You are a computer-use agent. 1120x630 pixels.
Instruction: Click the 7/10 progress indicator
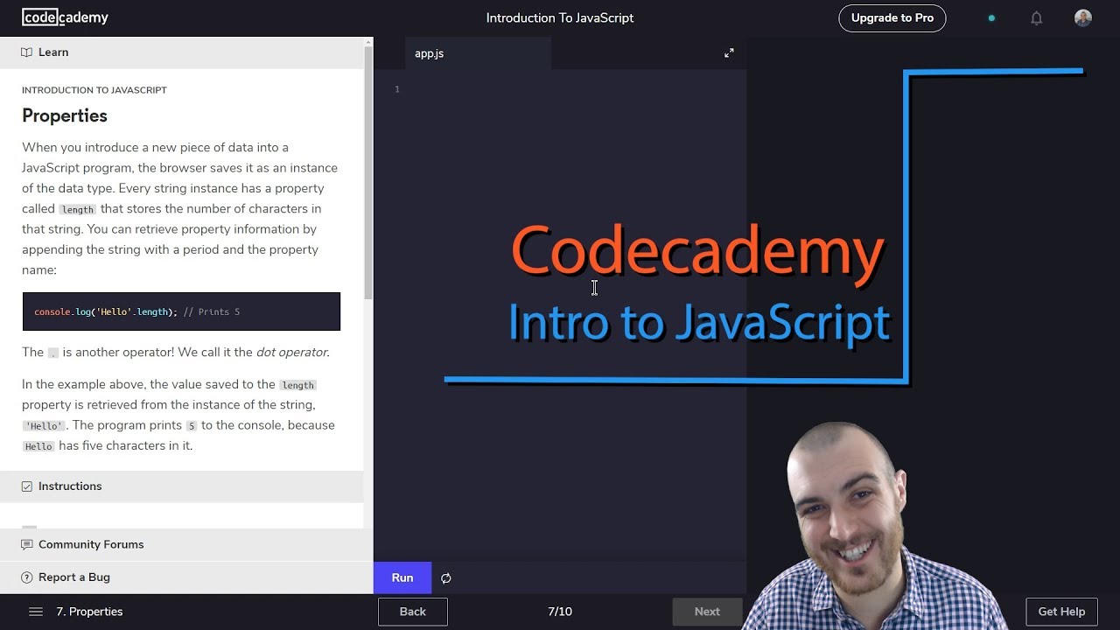(x=560, y=612)
